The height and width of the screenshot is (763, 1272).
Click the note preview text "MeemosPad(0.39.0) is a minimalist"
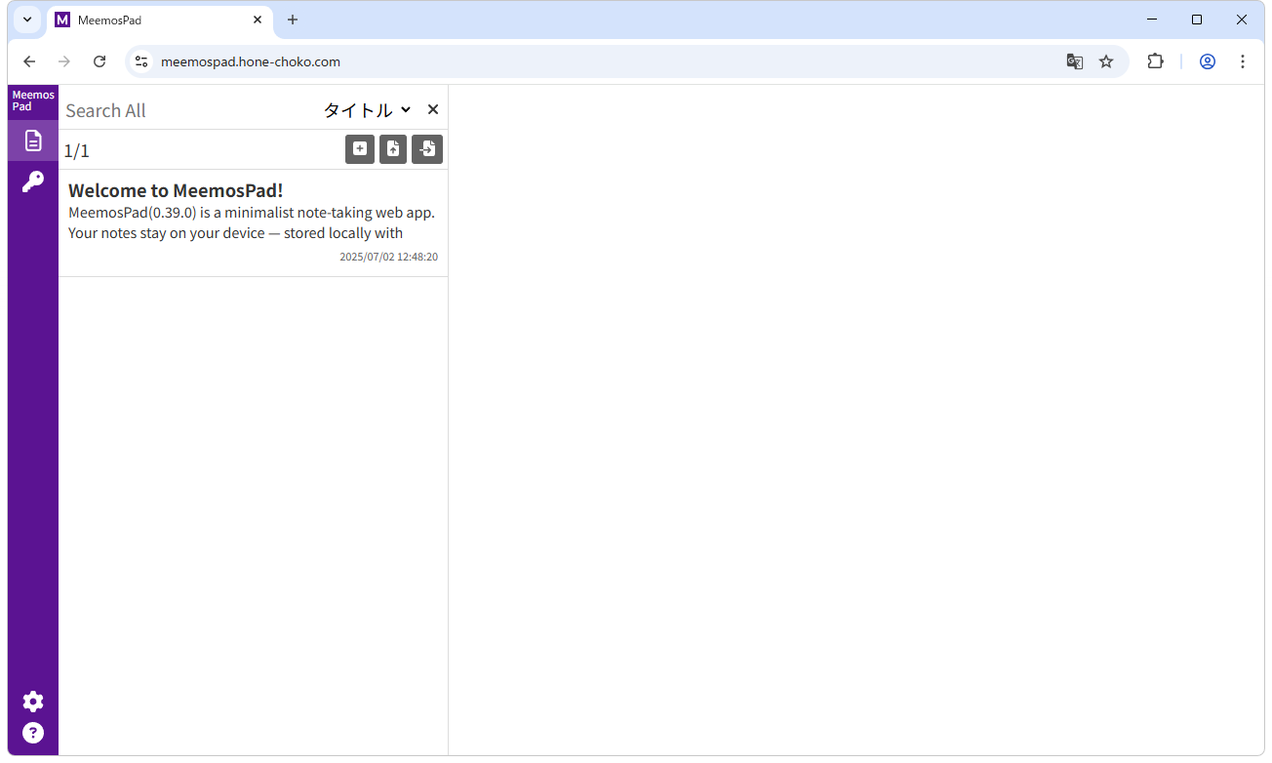coord(181,213)
